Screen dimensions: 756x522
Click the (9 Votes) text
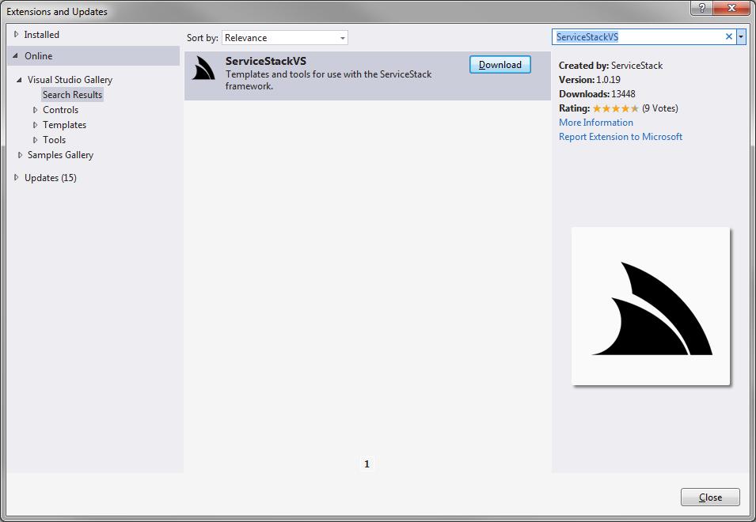(x=660, y=108)
